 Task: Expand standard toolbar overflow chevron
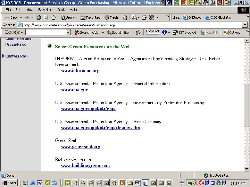pyautogui.click(x=167, y=16)
